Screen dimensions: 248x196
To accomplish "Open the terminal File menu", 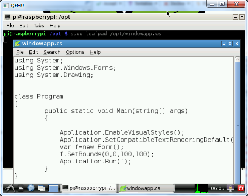I will click(x=10, y=25).
